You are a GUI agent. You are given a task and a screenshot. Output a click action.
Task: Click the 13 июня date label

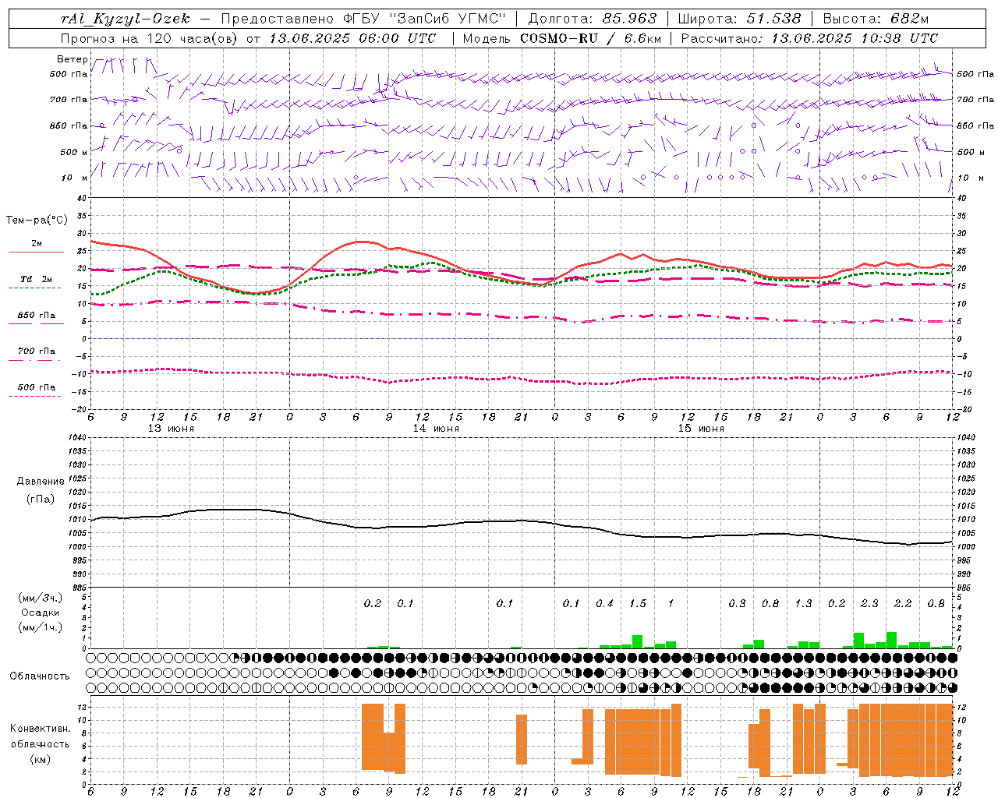pyautogui.click(x=171, y=429)
